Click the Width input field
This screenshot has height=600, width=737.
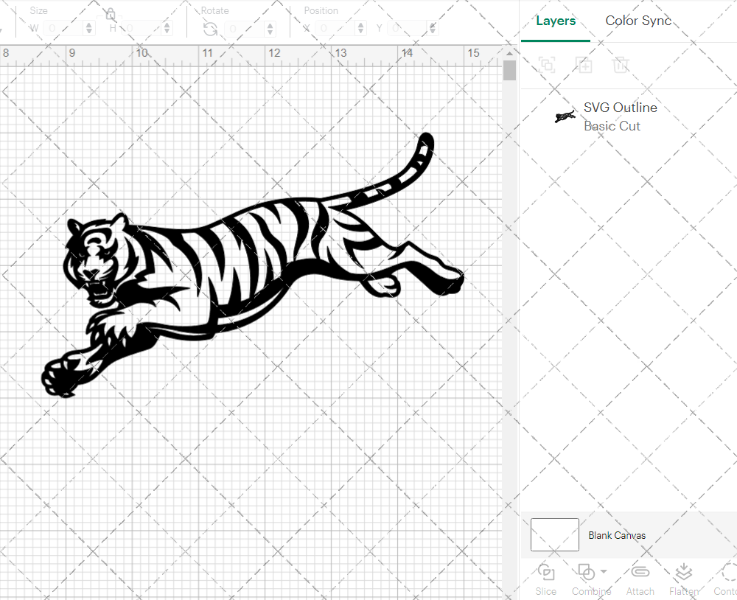click(x=63, y=28)
